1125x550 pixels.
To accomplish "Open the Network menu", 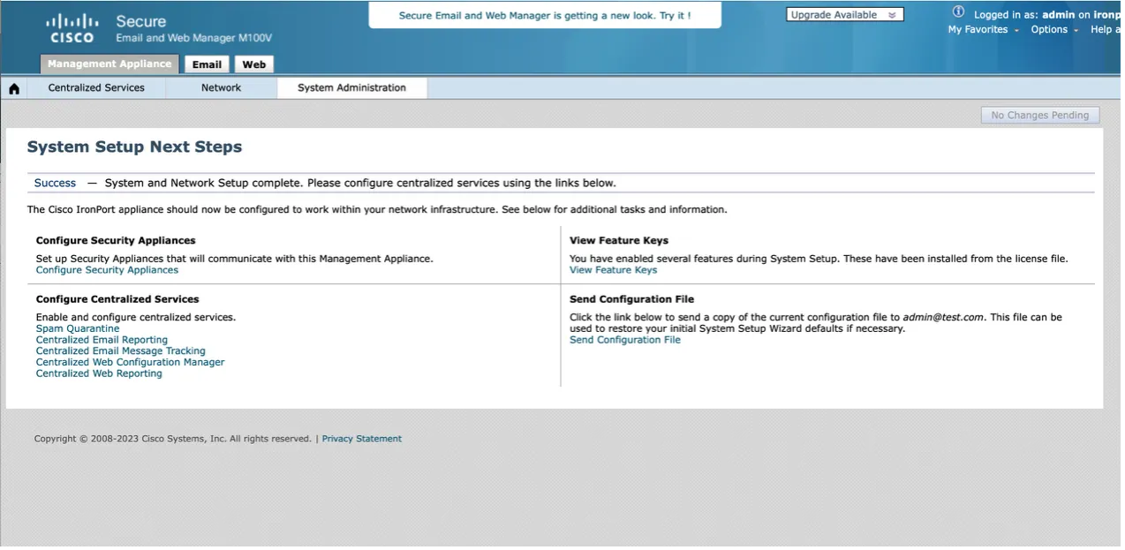I will tap(221, 88).
